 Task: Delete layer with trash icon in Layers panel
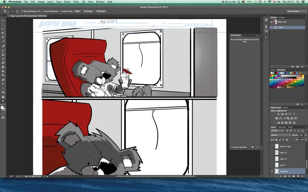(302, 176)
